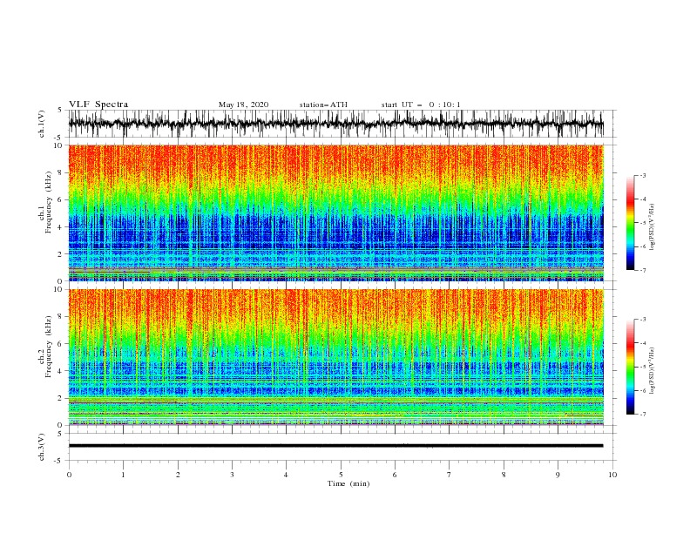Click the "ch.1(V)" axis label
Screen dimensions: 690x533
[x=42, y=124]
